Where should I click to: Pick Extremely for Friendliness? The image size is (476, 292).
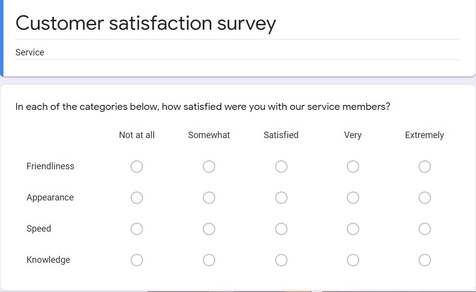(x=425, y=167)
